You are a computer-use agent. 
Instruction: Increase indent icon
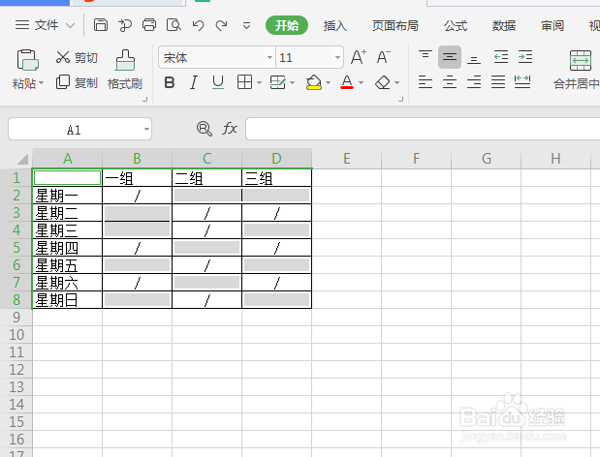tap(525, 57)
